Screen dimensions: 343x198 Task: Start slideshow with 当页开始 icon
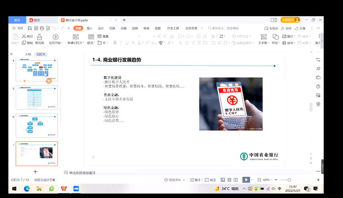click(x=55, y=37)
